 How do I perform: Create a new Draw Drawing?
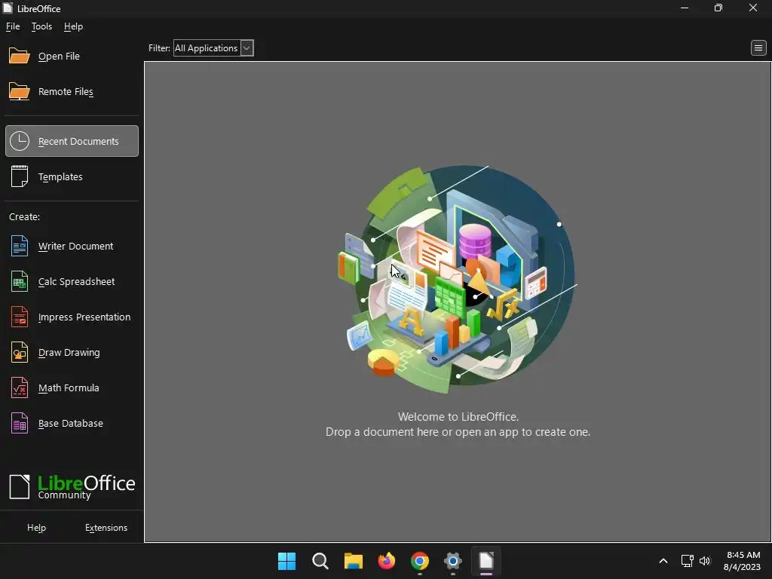click(72, 353)
